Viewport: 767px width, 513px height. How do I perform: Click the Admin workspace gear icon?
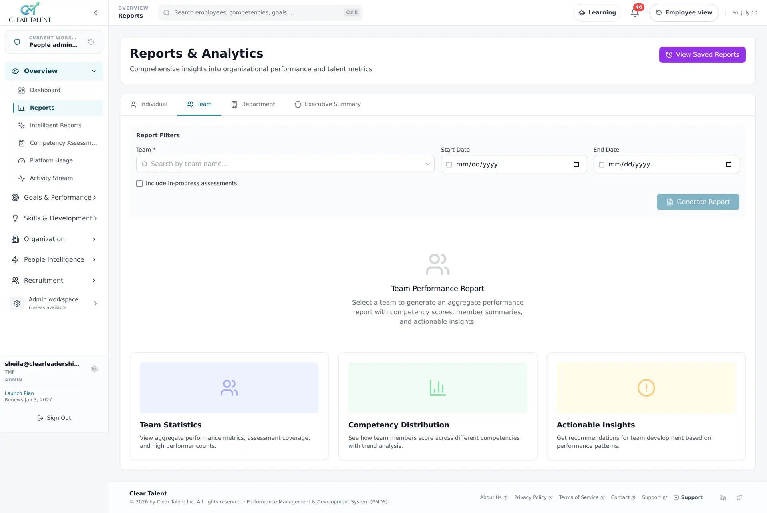point(17,303)
